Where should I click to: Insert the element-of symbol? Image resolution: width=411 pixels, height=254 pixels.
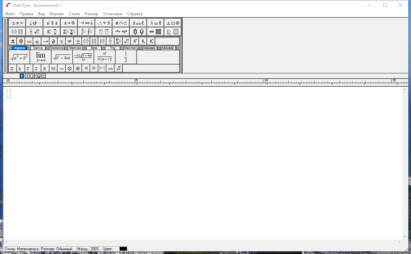[x=37, y=41]
